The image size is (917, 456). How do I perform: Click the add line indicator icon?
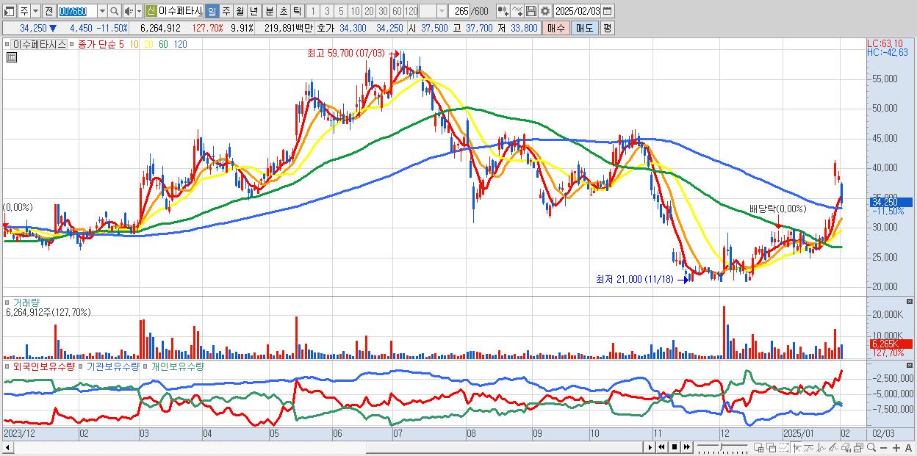click(x=517, y=11)
